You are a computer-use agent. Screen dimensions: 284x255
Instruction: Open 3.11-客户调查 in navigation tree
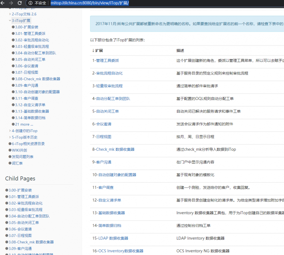tap(27, 98)
